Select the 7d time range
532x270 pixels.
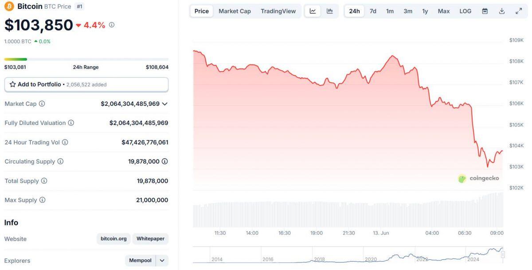373,11
